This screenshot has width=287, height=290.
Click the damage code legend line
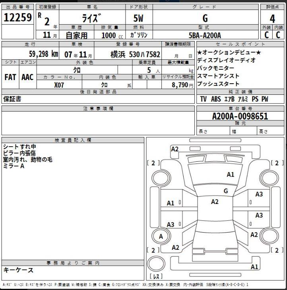[126, 285]
